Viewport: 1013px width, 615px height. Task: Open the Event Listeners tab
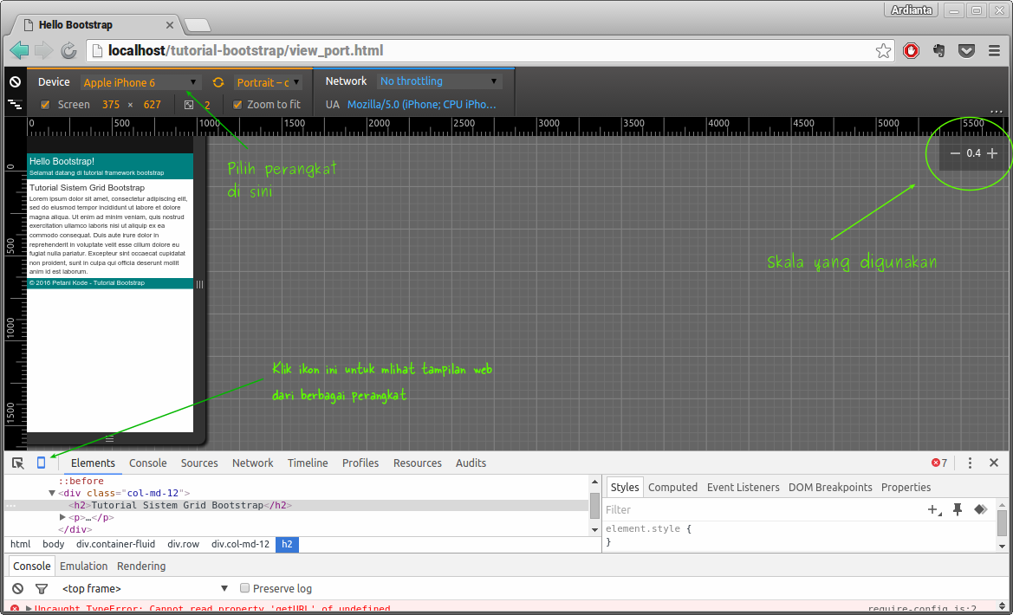click(x=743, y=487)
